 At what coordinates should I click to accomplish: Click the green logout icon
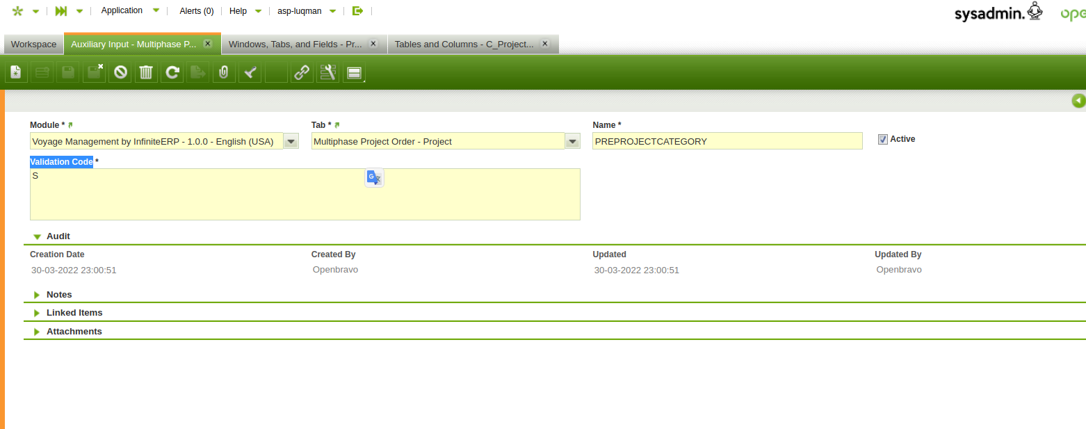point(357,11)
